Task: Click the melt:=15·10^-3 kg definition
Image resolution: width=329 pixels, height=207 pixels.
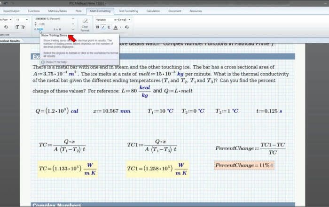Action: pos(161,74)
